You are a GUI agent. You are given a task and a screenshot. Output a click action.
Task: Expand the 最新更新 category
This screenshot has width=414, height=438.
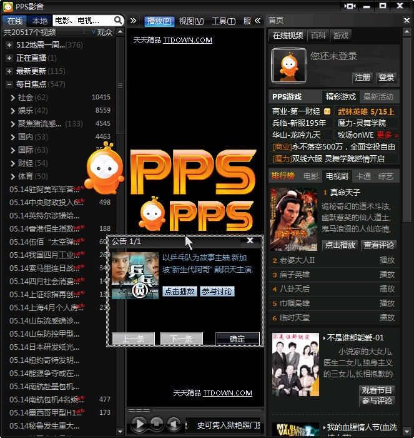[9, 71]
